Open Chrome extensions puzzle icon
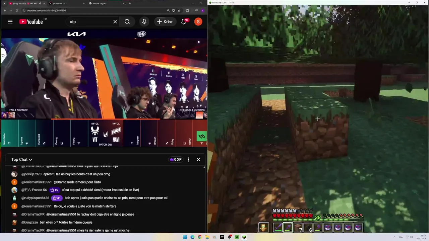 pos(188,10)
